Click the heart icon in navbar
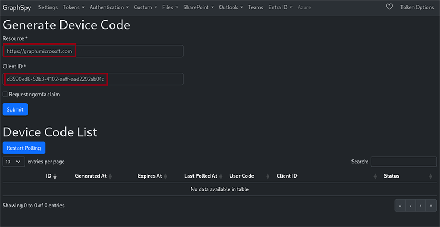The width and height of the screenshot is (440, 227). point(389,7)
